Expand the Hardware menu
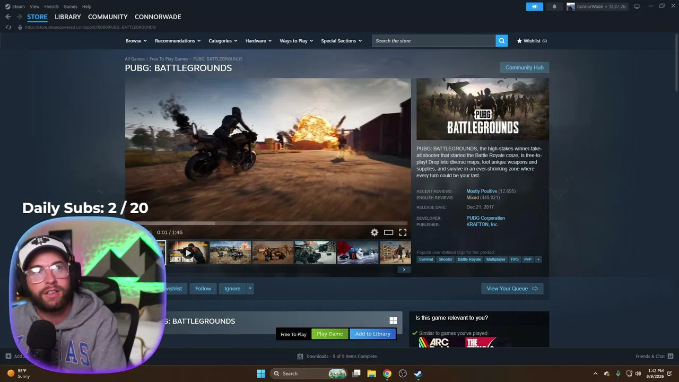This screenshot has height=382, width=679. 258,41
